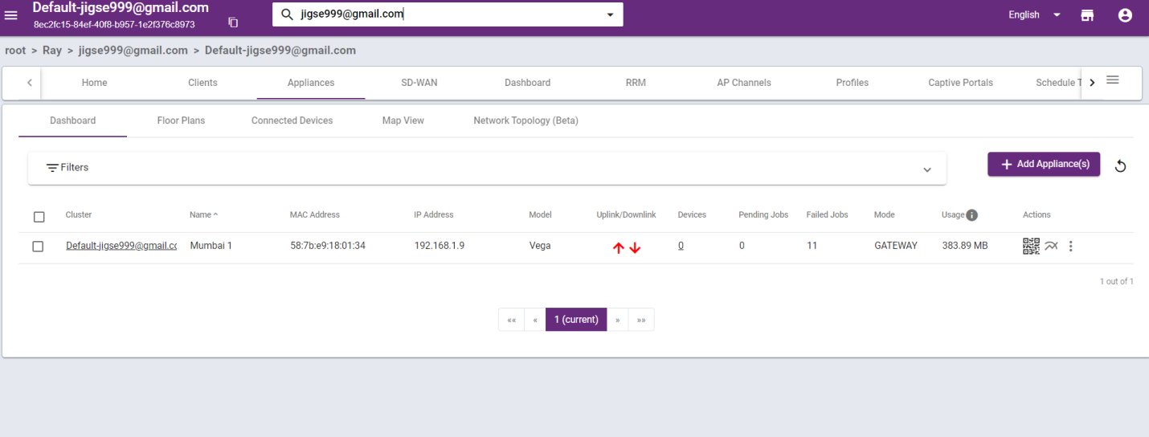The image size is (1149, 437).
Task: Refresh the appliance list
Action: pyautogui.click(x=1121, y=166)
